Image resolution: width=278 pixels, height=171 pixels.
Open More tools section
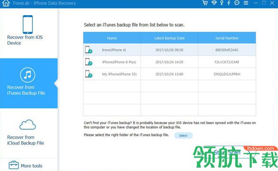point(29,165)
